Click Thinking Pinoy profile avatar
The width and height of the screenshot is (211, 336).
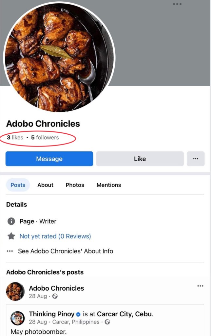(18, 318)
